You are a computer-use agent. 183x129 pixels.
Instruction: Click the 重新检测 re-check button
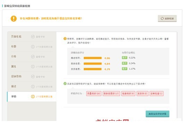tap(167, 18)
